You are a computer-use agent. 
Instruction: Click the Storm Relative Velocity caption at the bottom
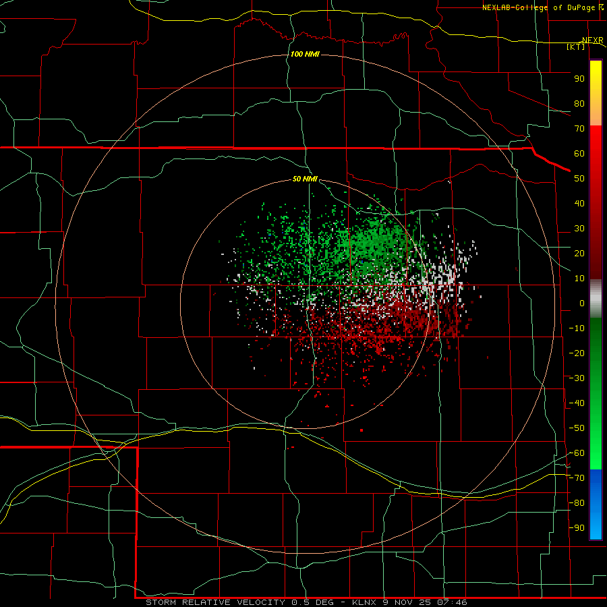306,602
